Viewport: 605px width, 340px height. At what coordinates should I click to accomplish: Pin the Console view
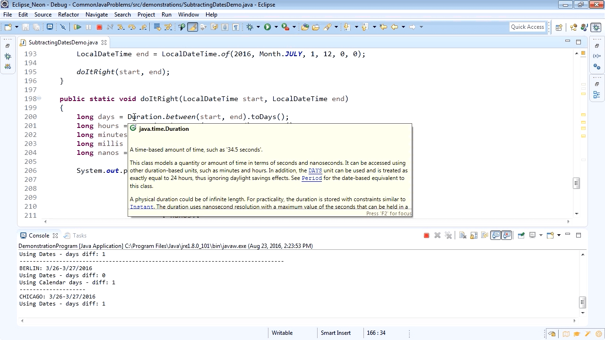521,235
